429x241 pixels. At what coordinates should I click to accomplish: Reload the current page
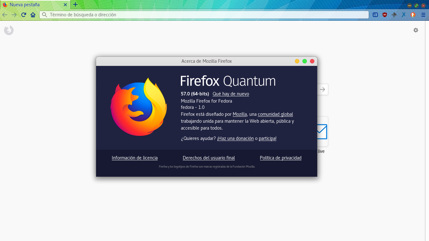[24, 15]
